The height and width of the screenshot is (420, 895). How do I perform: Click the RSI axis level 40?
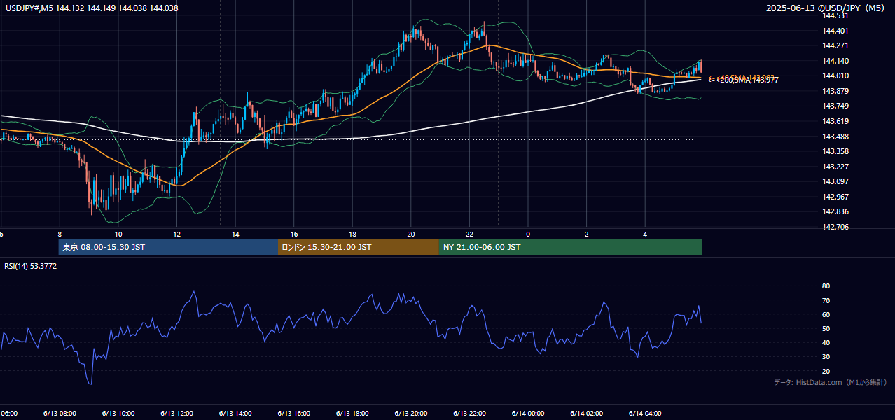[x=826, y=342]
